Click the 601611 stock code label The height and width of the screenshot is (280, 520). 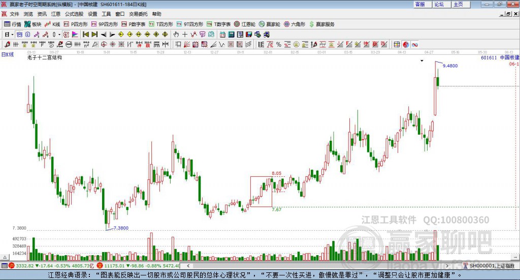(489, 57)
